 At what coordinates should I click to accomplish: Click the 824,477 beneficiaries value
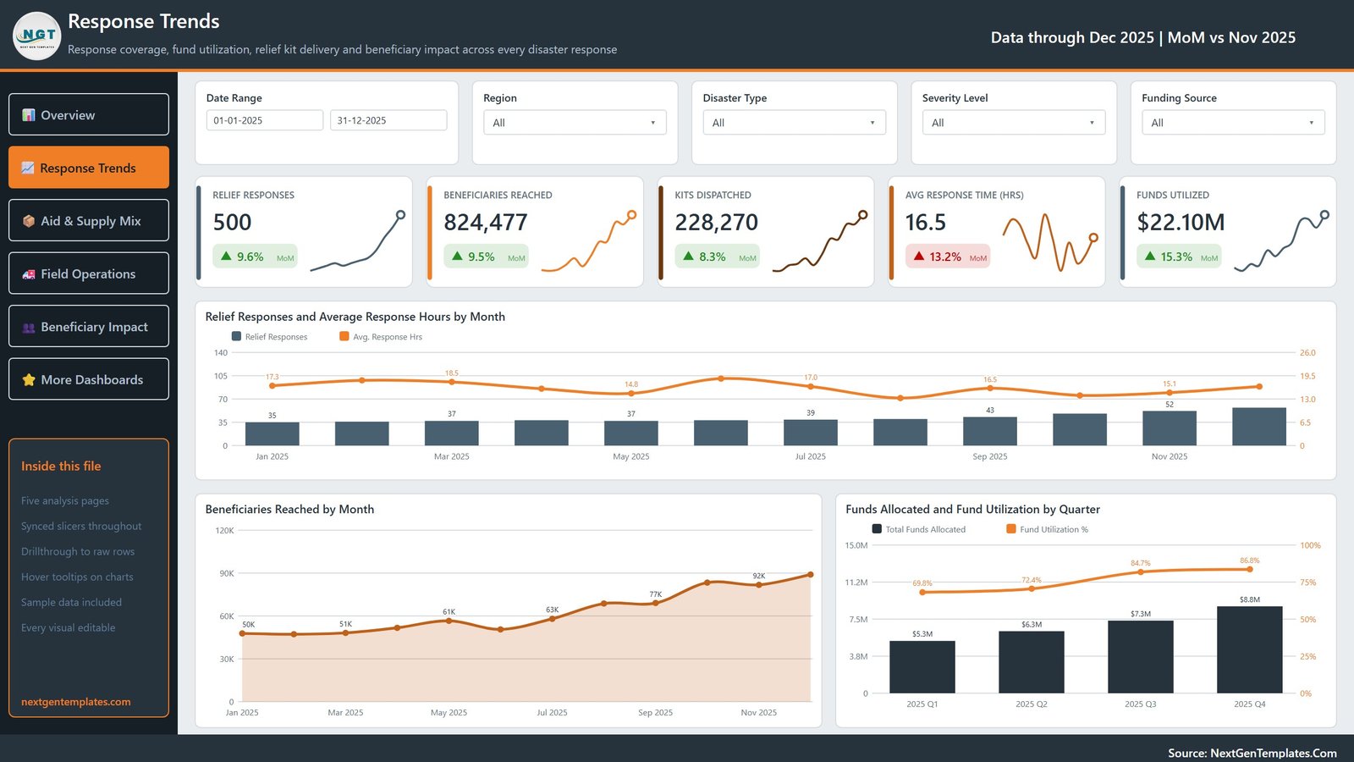(486, 223)
